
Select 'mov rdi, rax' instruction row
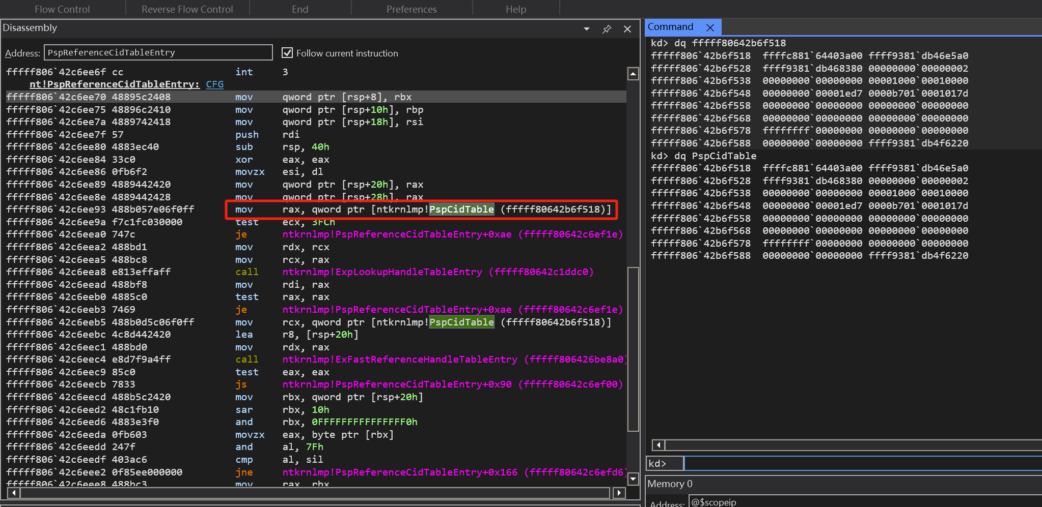click(316, 285)
